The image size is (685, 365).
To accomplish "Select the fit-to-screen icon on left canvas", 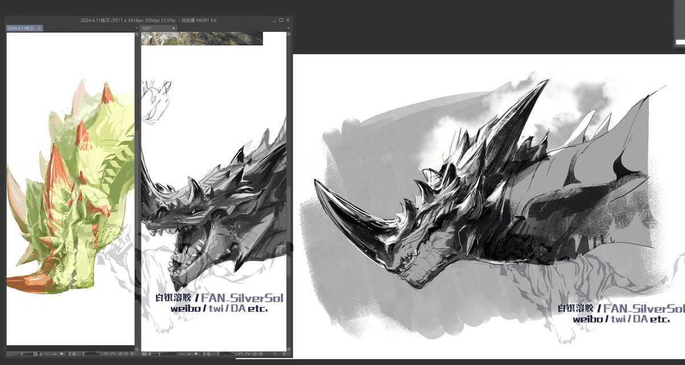I will (62, 355).
